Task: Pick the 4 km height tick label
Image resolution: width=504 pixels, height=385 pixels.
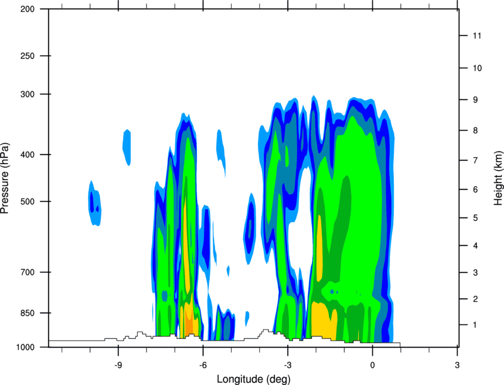Action: [476, 246]
